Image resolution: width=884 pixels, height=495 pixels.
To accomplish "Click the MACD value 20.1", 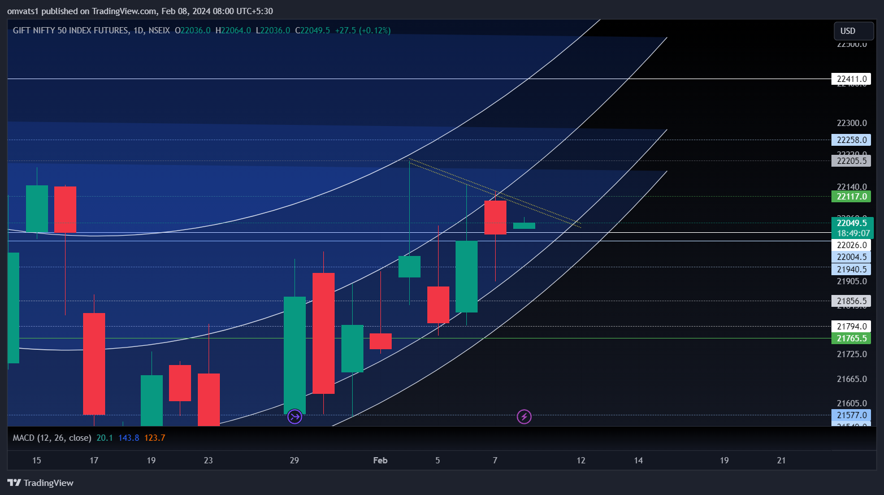I will (x=105, y=438).
